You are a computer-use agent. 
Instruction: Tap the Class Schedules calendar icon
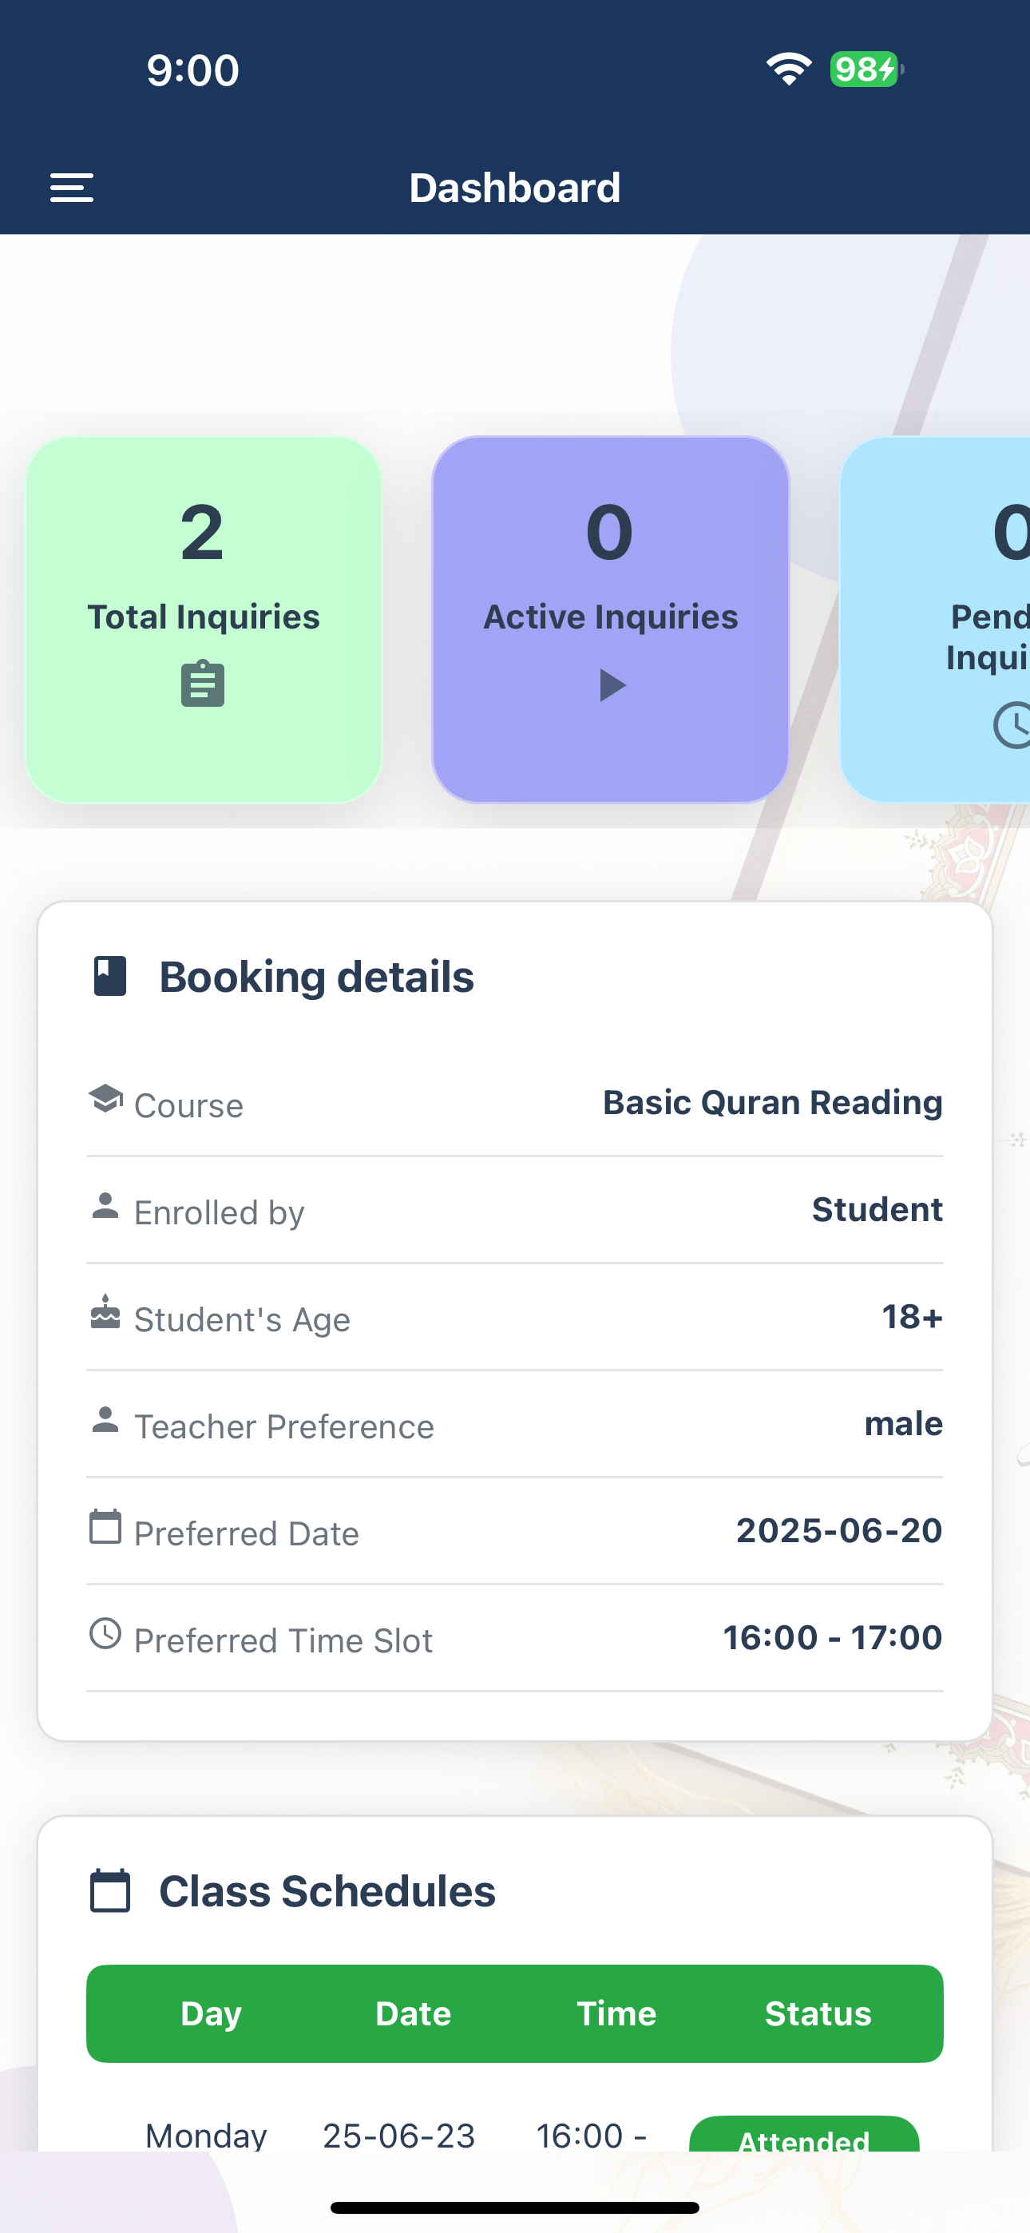pyautogui.click(x=110, y=1890)
